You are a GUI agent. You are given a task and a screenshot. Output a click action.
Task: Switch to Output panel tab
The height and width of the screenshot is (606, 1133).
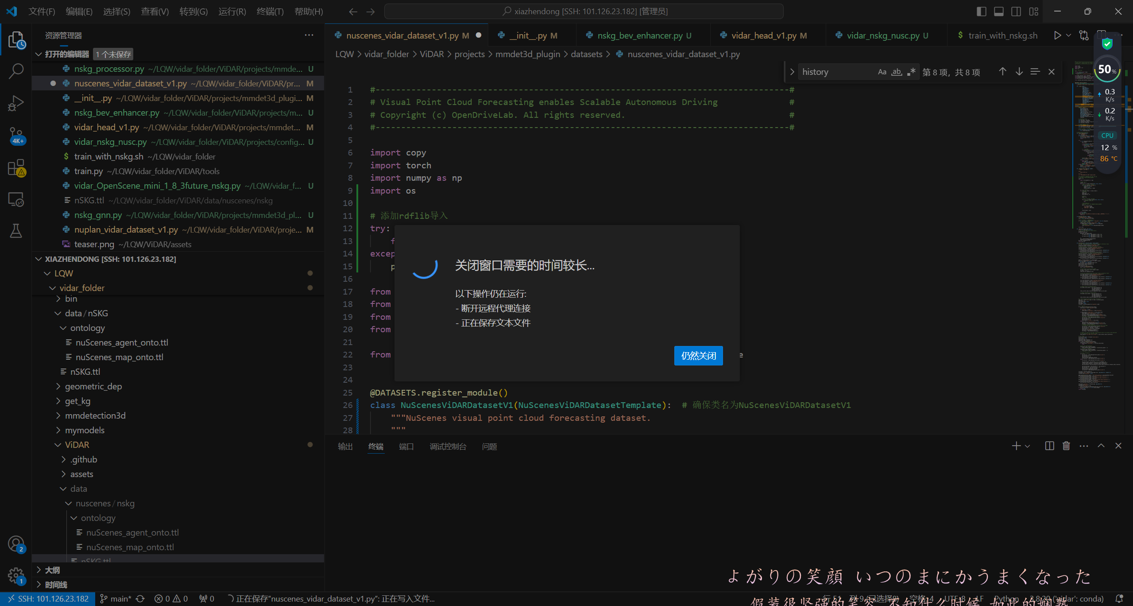click(x=345, y=447)
